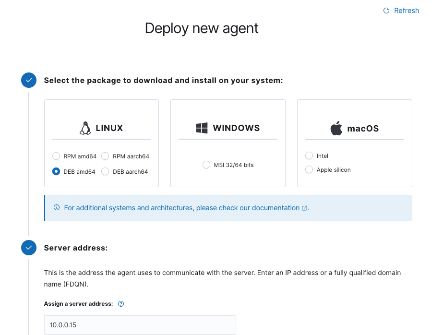Image resolution: width=443 pixels, height=335 pixels.
Task: Pick the DEB aarch64 package
Action: pos(106,171)
